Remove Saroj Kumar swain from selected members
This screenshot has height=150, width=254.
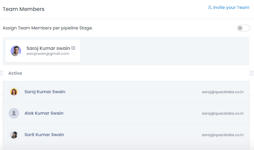coord(73,48)
